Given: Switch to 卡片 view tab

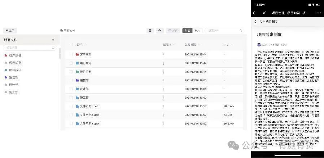Looking at the screenshot, I should click(x=197, y=31).
